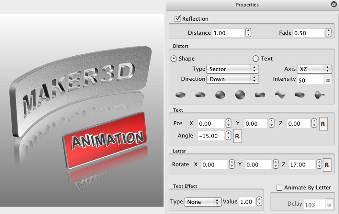The height and width of the screenshot is (214, 339).
Task: Adjust the Rotate Z stepper
Action: tap(319, 164)
